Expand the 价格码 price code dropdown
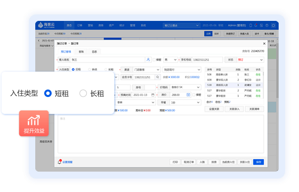Image resolution: width=299 pixels, height=192 pixels. click(185, 88)
